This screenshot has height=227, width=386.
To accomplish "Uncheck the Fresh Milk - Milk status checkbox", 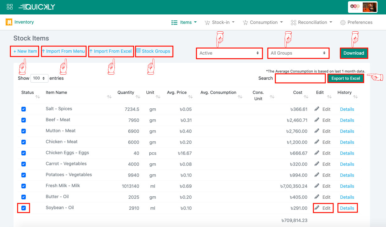I will point(24,186).
